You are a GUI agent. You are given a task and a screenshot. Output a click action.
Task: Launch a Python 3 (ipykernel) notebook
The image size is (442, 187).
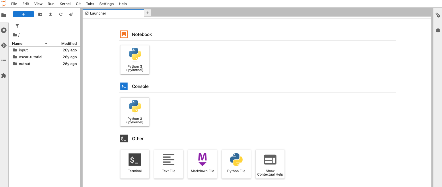135,60
